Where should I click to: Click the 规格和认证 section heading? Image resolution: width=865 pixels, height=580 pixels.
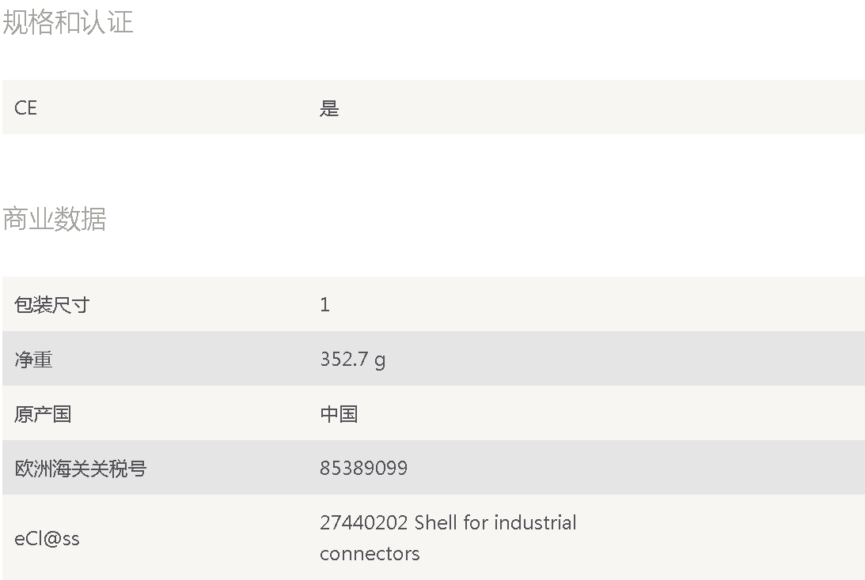pos(68,23)
